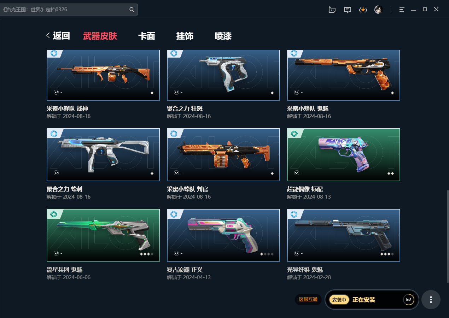449x318 pixels.
Task: Click the 57 percent install progress ring
Action: [x=409, y=300]
